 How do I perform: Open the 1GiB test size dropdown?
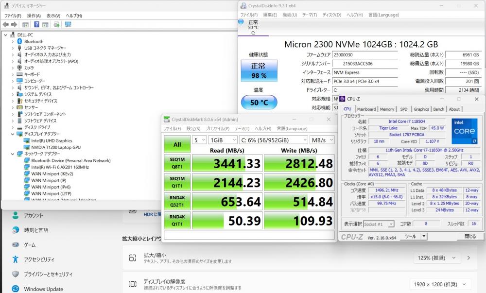point(223,140)
